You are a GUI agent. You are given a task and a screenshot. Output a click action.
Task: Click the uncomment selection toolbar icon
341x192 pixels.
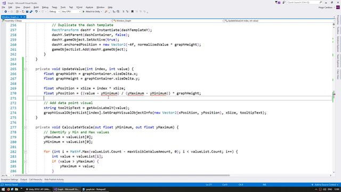pos(127,12)
